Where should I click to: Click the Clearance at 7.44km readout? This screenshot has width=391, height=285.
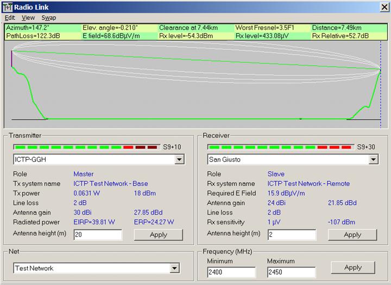188,28
